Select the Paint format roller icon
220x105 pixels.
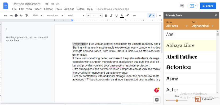[x=27, y=16]
